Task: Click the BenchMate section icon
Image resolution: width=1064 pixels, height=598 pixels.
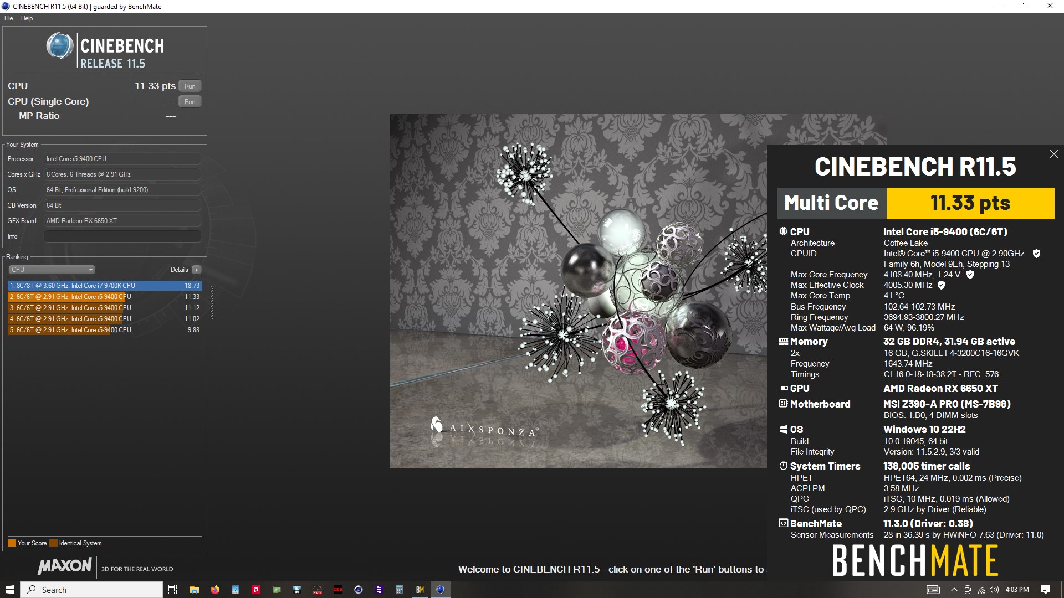Action: [x=783, y=523]
